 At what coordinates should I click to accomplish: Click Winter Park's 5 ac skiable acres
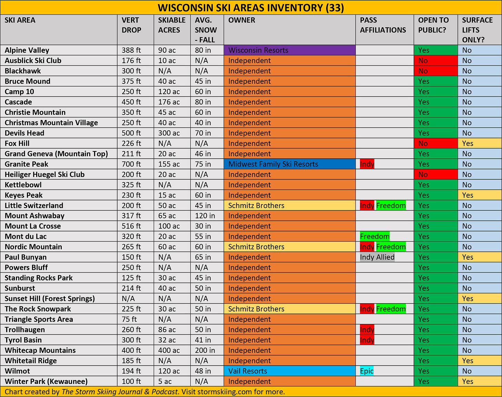click(165, 381)
